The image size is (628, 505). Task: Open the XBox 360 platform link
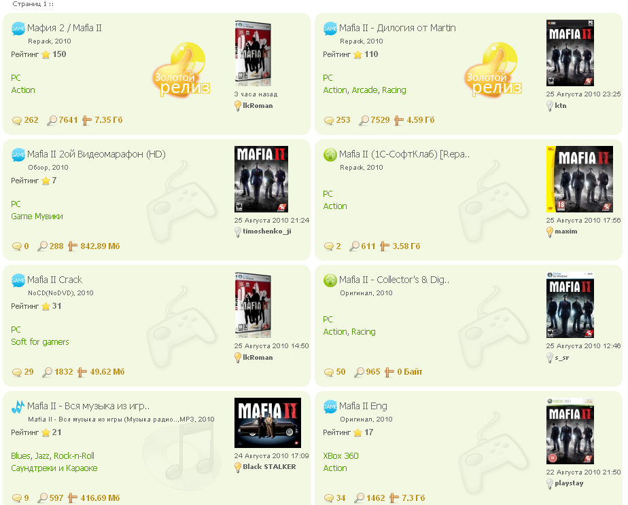click(x=341, y=456)
